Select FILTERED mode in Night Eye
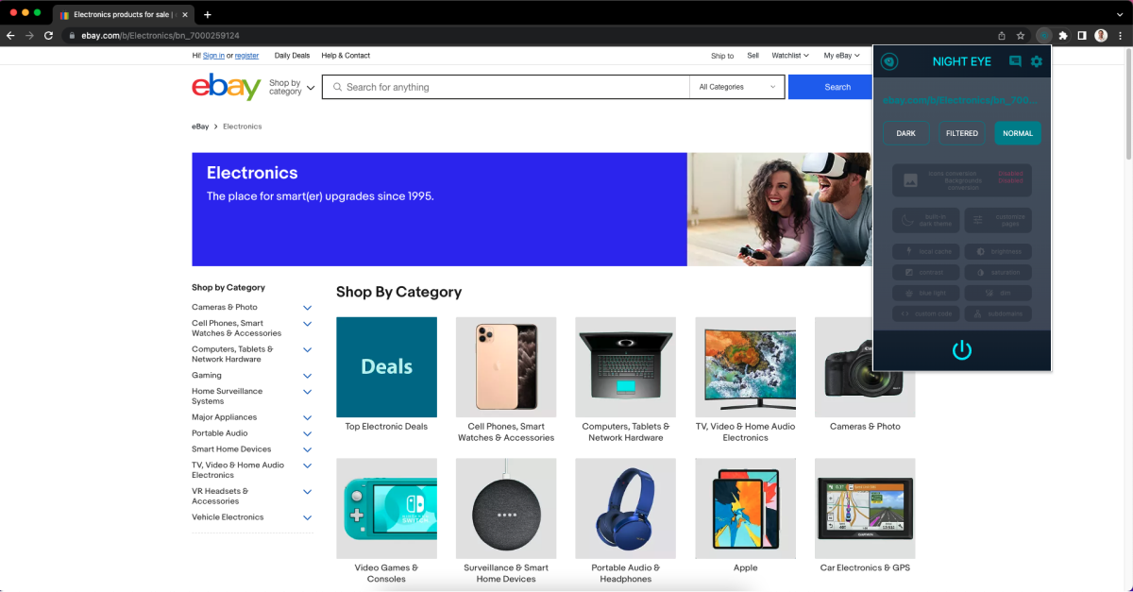Screen dimensions: 1133x592 [962, 133]
